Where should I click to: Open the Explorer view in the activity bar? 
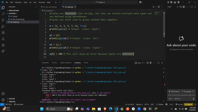(x=3, y=8)
